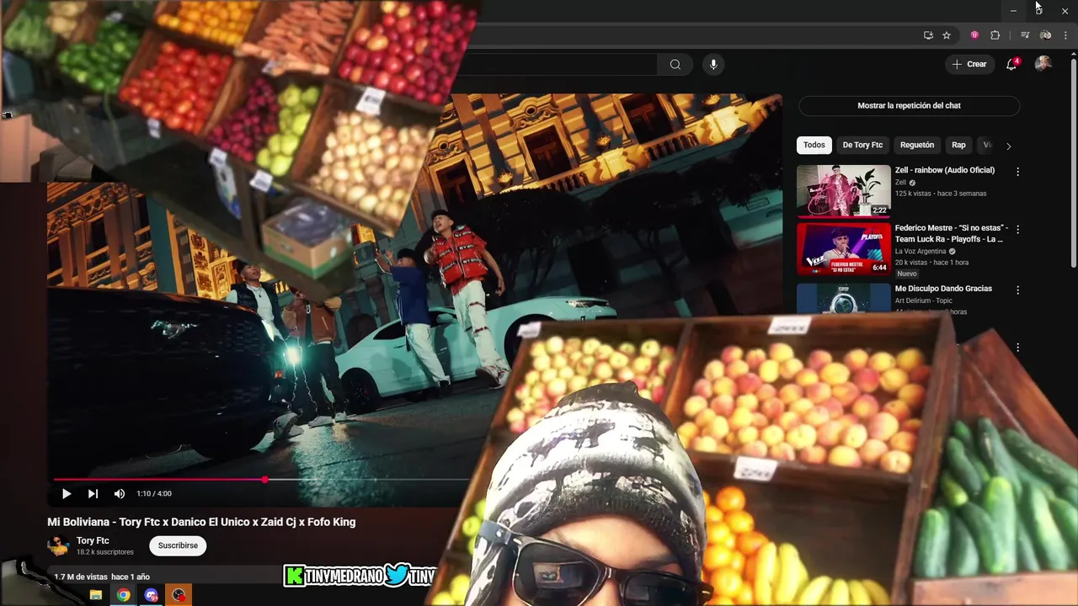Select the De Tory Ftc chip
Image resolution: width=1078 pixels, height=606 pixels.
pyautogui.click(x=862, y=145)
